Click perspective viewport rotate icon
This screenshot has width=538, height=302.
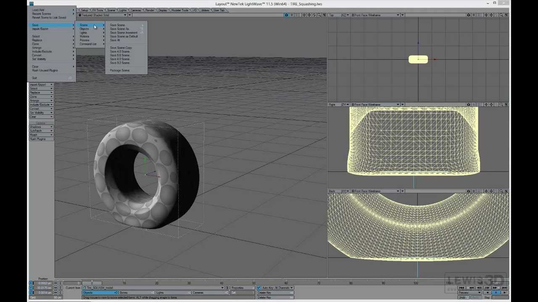(x=314, y=15)
